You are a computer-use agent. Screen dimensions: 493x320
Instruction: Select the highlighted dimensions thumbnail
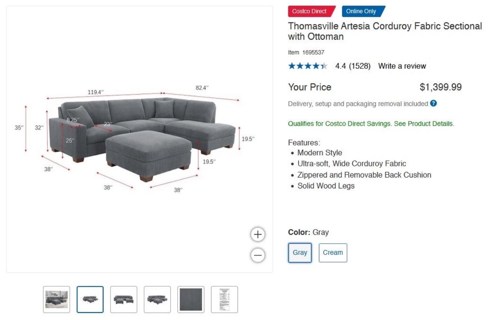tap(90, 299)
